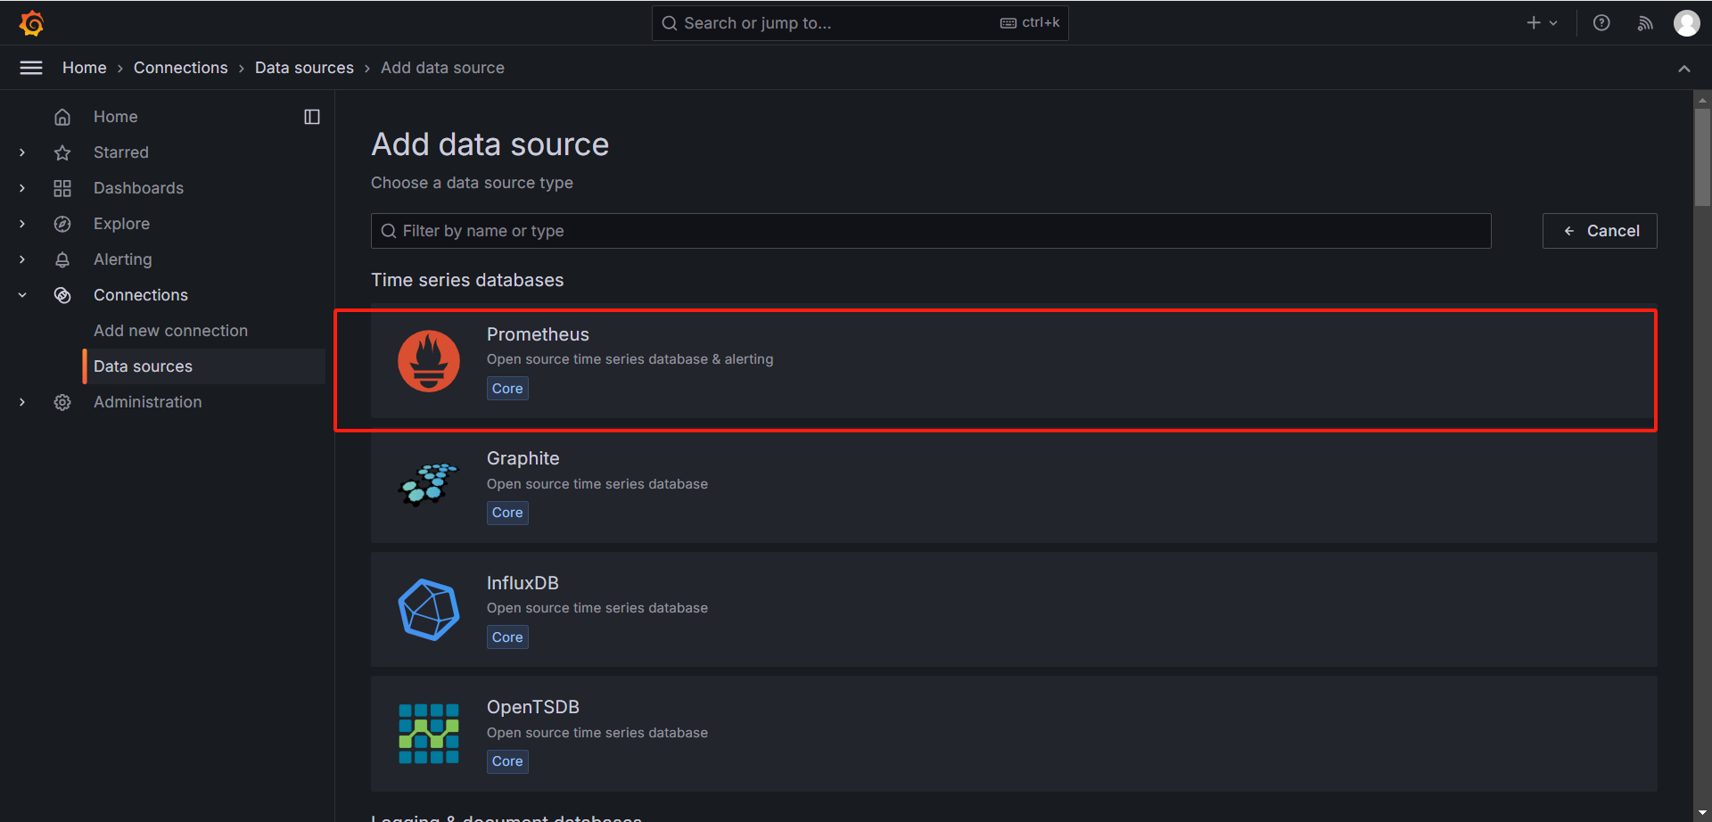This screenshot has width=1712, height=822.
Task: Click the scrollbar up arrow
Action: [x=1702, y=100]
